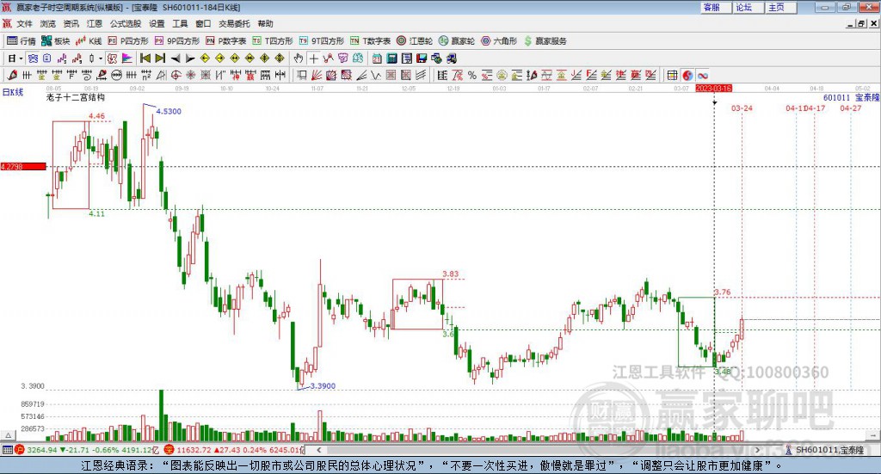The height and width of the screenshot is (474, 881).
Task: Open the 江恩轮 (Gann wheel) tool
Action: (414, 41)
